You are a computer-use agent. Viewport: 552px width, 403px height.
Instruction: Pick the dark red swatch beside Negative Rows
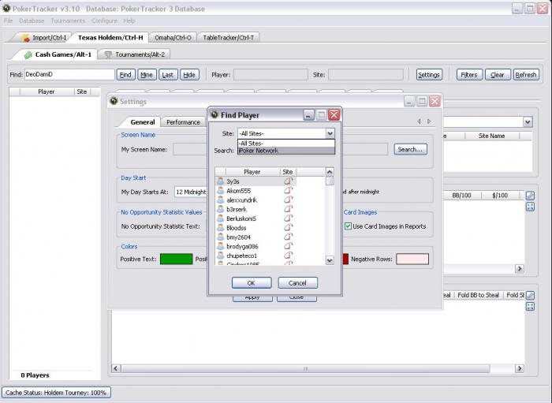(x=345, y=259)
